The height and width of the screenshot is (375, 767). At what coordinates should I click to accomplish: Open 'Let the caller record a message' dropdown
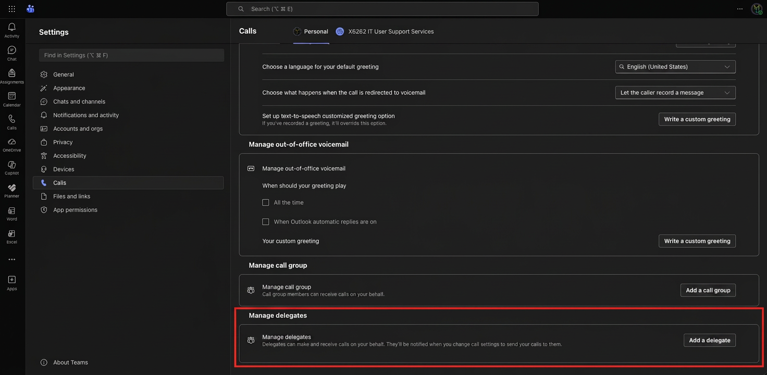pos(675,93)
